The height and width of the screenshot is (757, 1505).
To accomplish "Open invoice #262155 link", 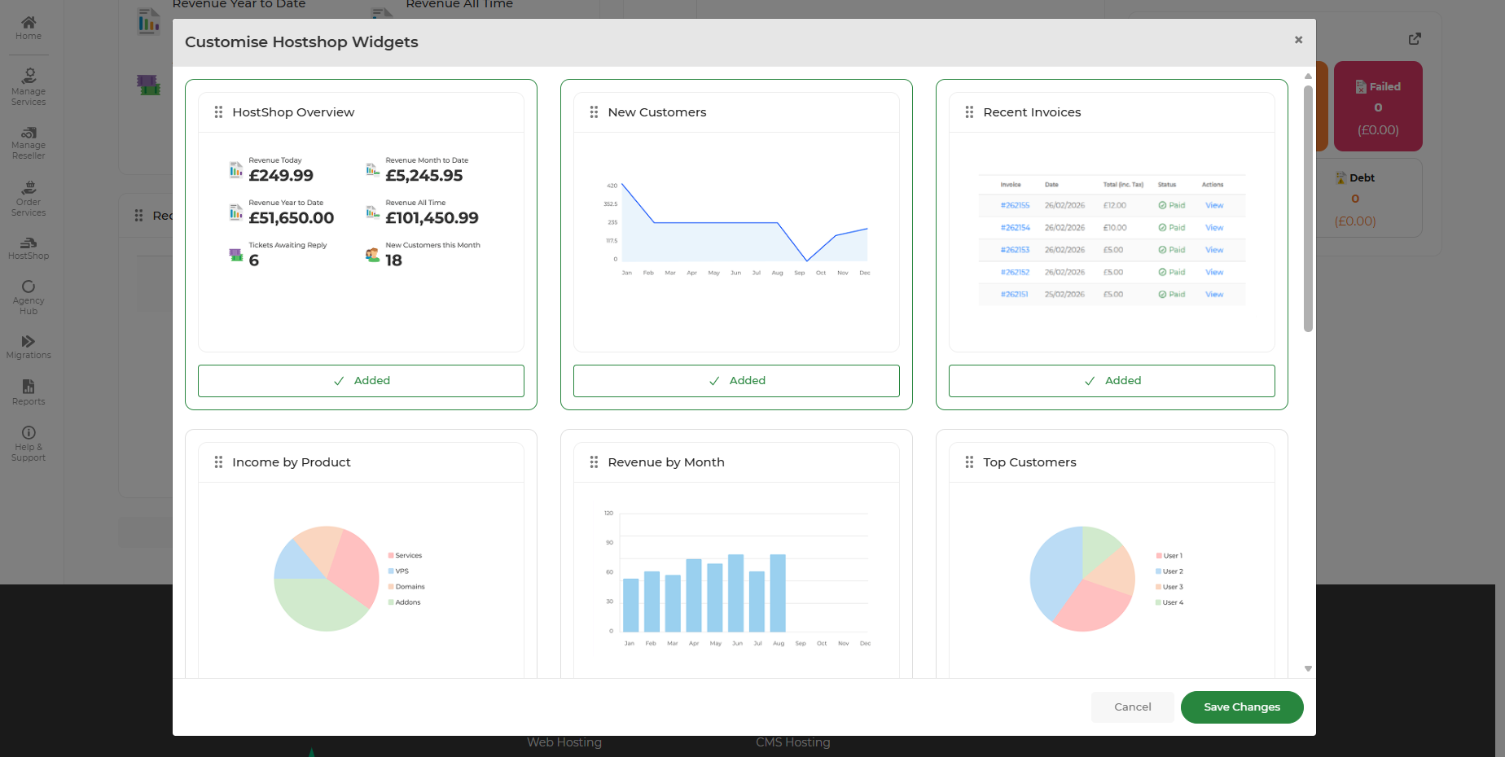I will 1015,205.
